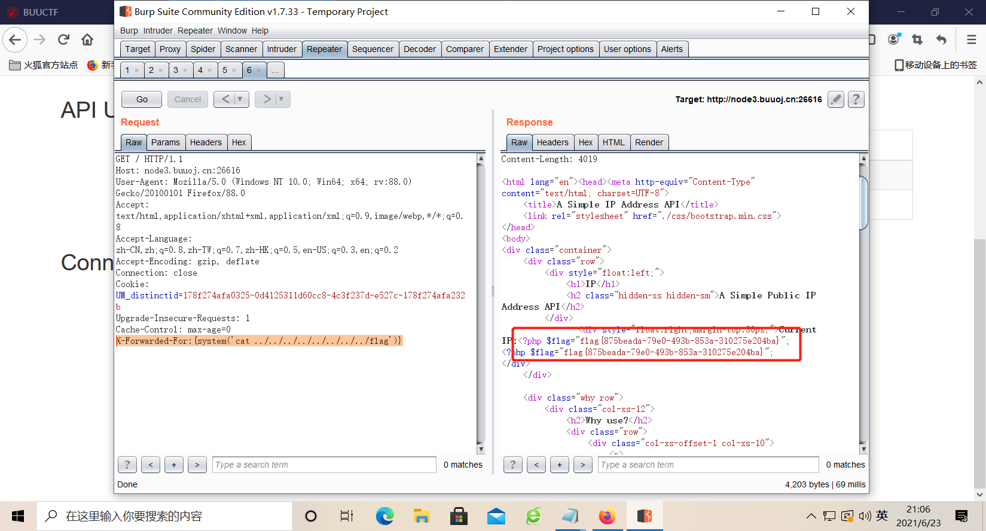
Task: Switch to the Extender tab
Action: 511,49
